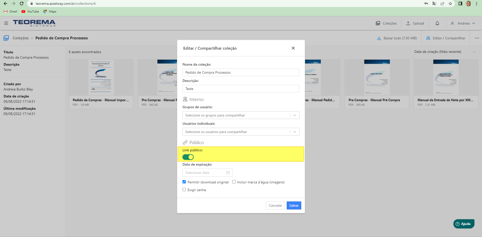This screenshot has height=237, width=482.
Task: Save collection changes with Salvar
Action: pos(294,205)
